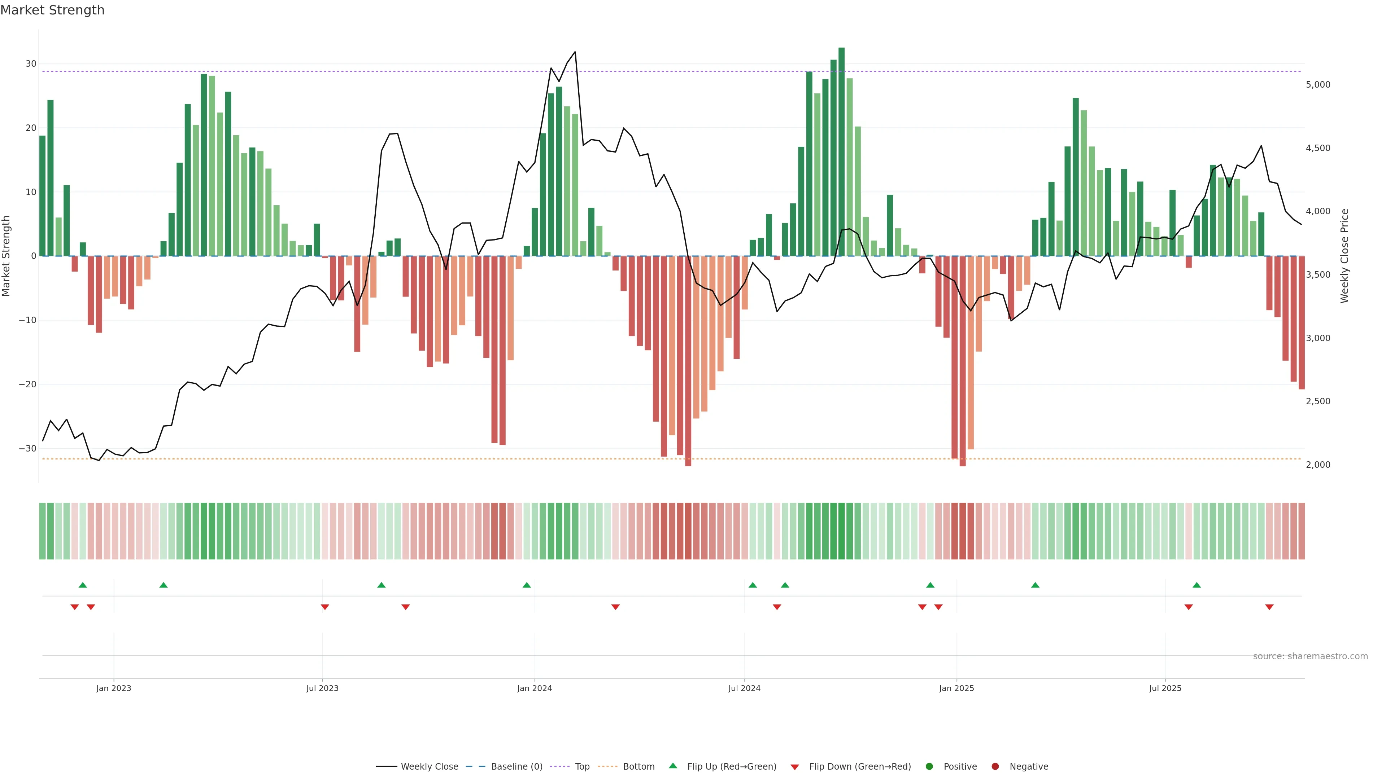Click the Jan 2023 x-axis label
The width and height of the screenshot is (1386, 779).
pos(114,688)
